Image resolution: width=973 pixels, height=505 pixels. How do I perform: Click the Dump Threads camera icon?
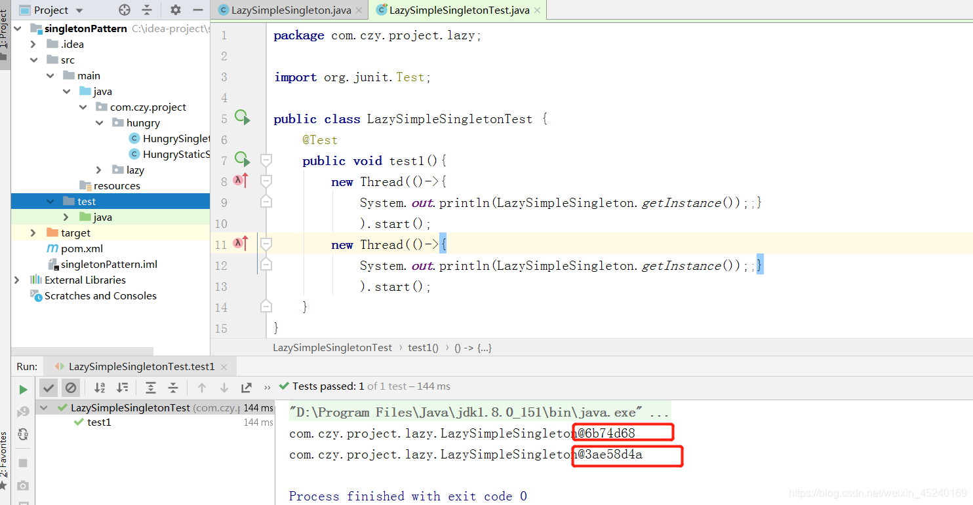click(24, 485)
